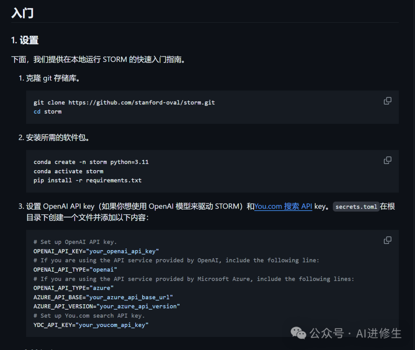Click the OPENAI_API_TYPE="openai" line
This screenshot has height=350, width=415.
click(75, 270)
